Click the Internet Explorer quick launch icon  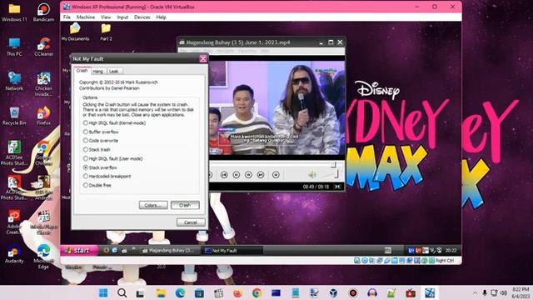coord(115,250)
